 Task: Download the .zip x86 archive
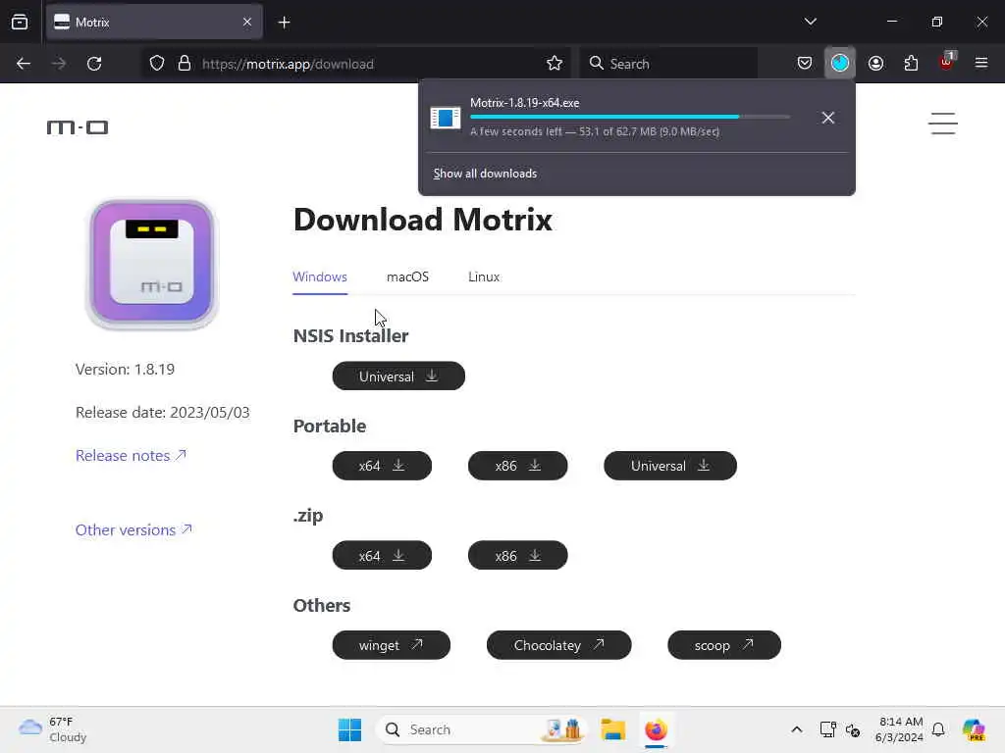click(518, 555)
